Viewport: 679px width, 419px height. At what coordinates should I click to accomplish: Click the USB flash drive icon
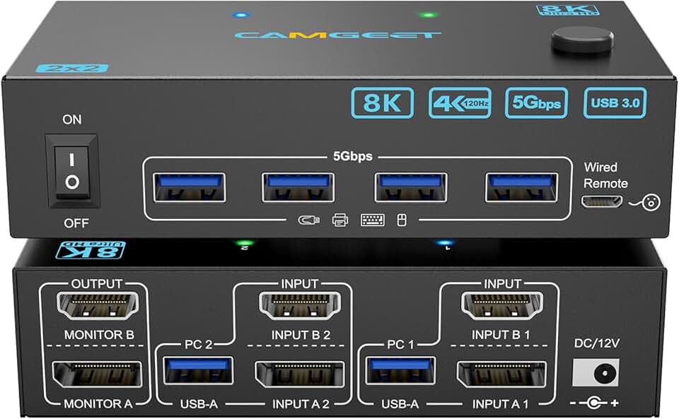click(309, 220)
